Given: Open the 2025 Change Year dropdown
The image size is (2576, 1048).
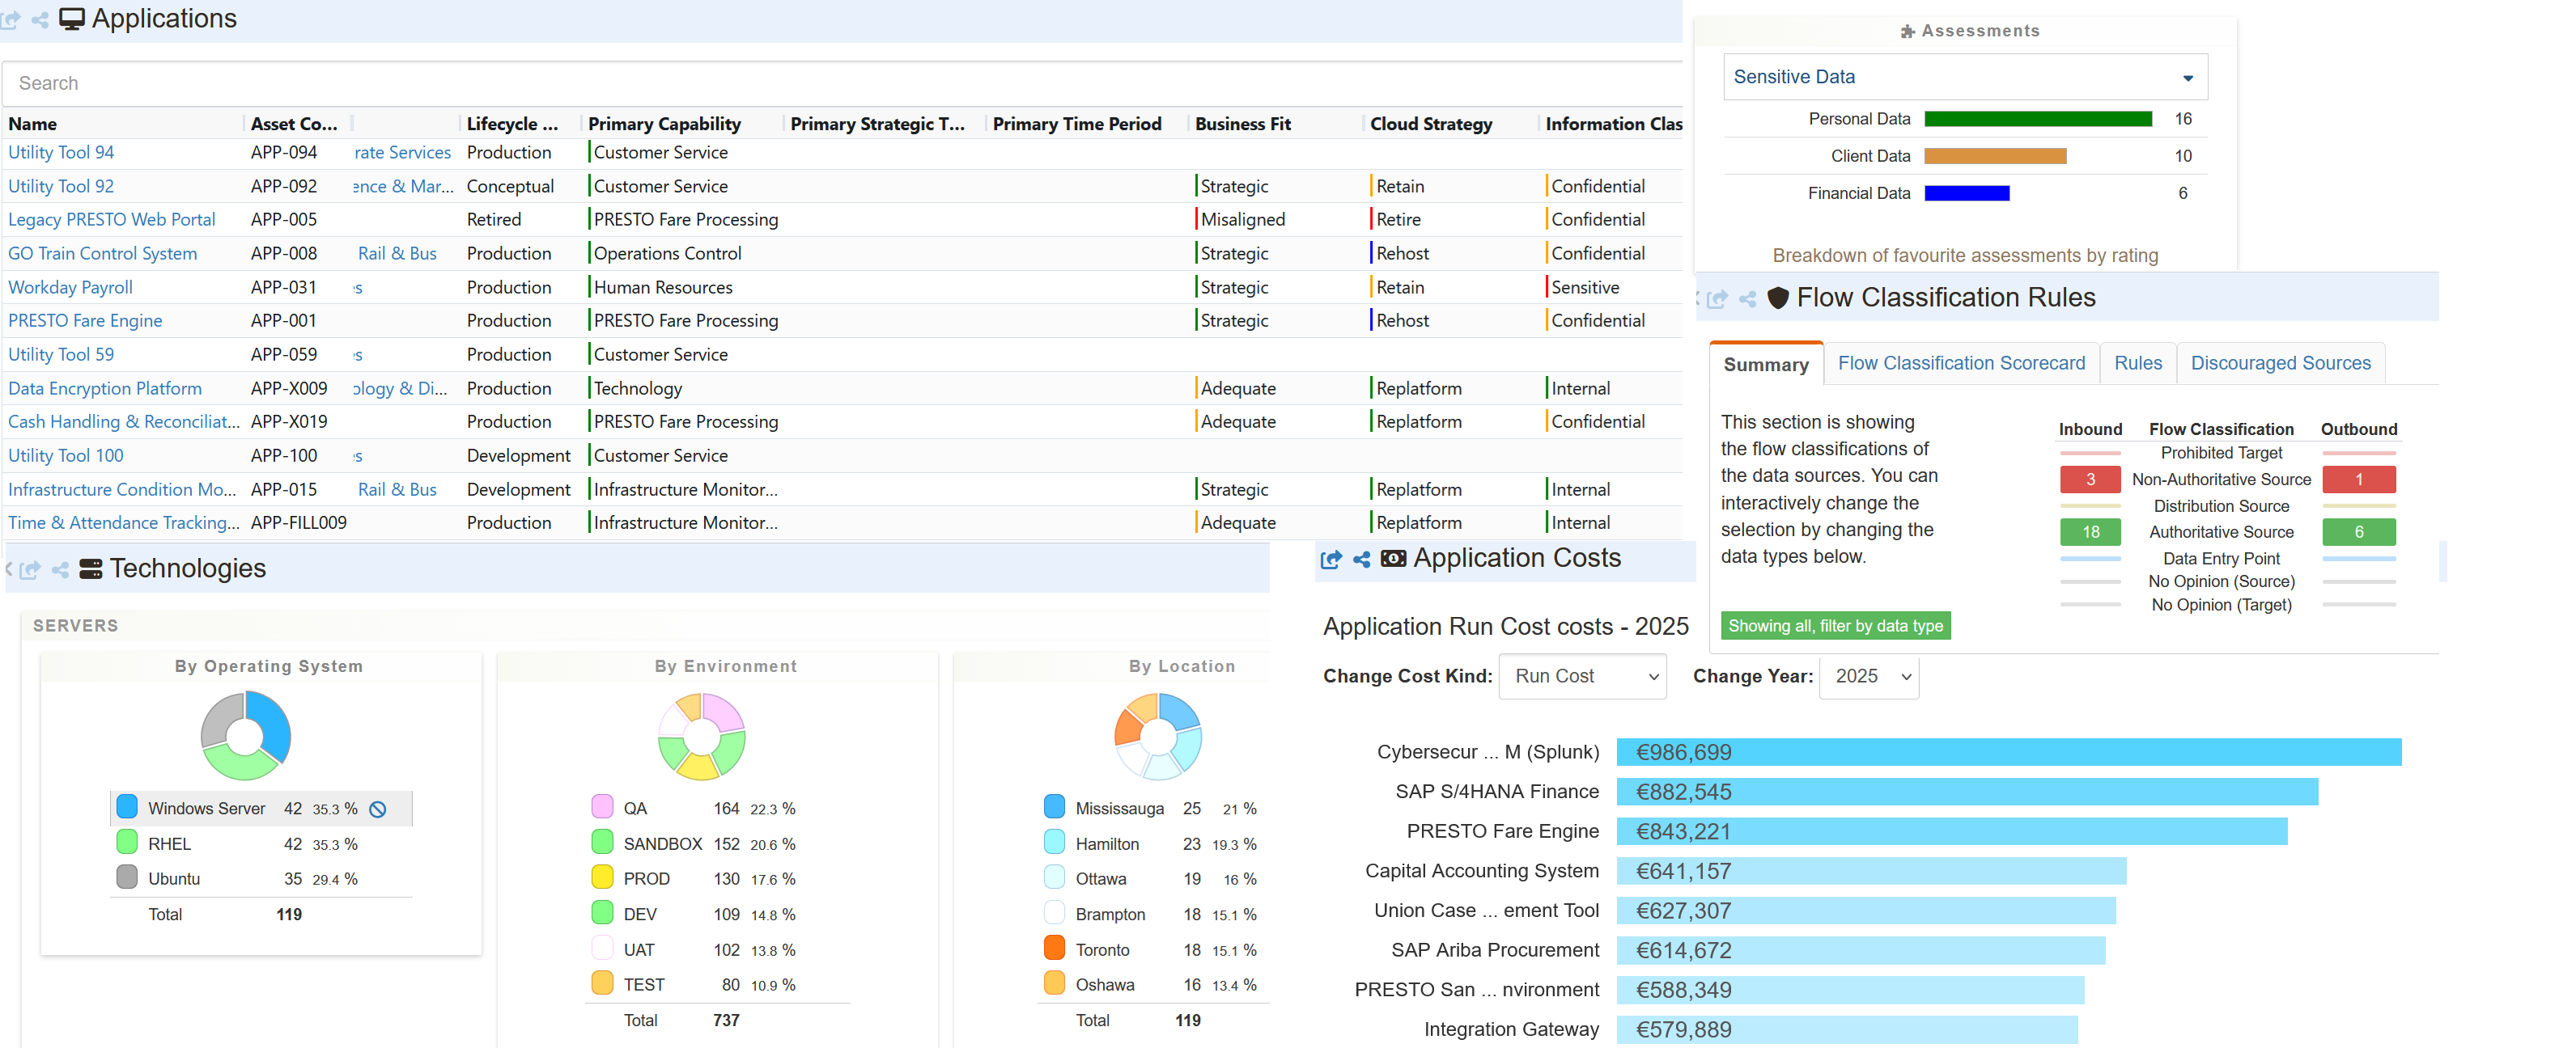Looking at the screenshot, I should click(1869, 676).
